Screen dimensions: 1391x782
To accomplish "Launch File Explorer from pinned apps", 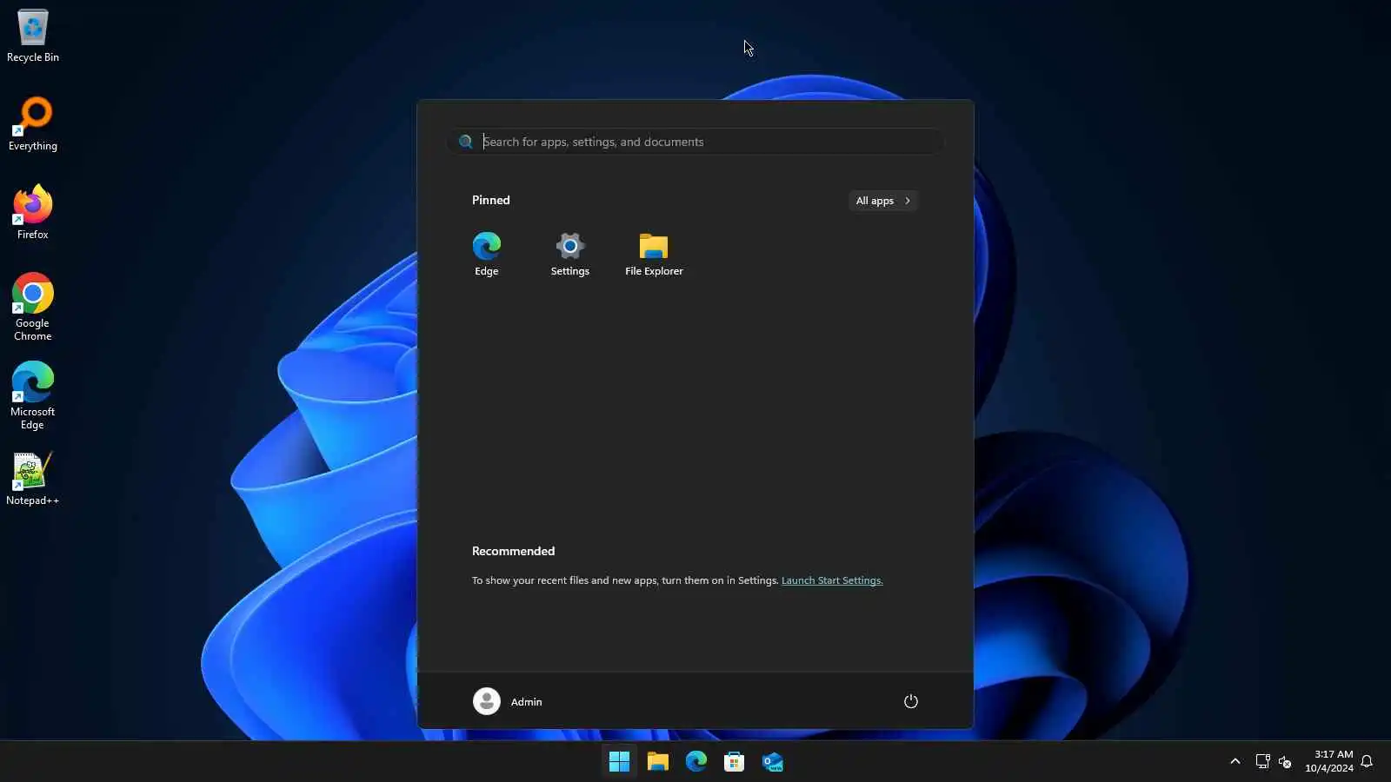I will click(x=654, y=255).
